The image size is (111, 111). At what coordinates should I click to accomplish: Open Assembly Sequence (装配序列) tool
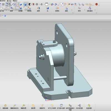[x=42, y=107]
